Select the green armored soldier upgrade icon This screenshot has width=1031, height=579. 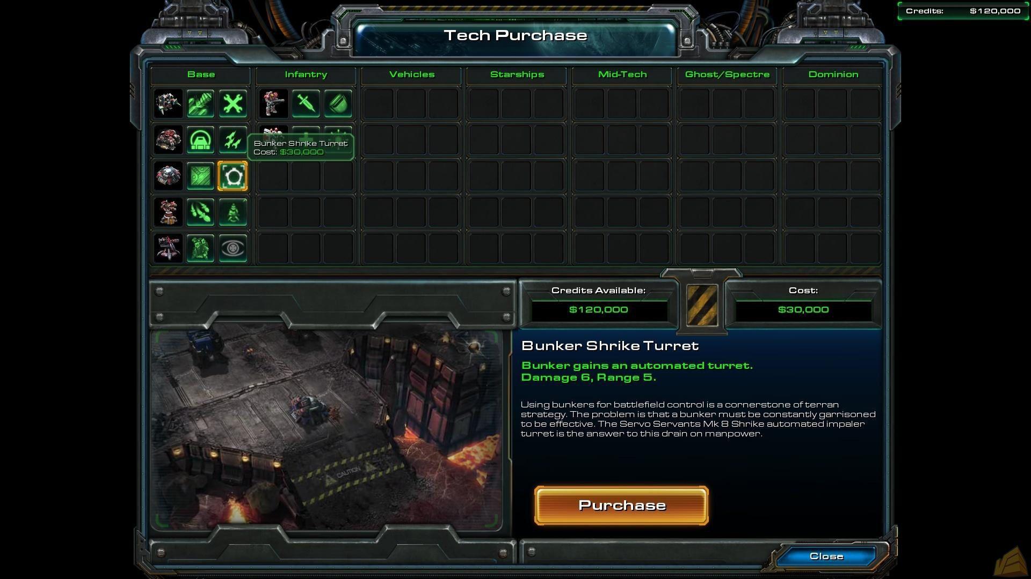200,249
